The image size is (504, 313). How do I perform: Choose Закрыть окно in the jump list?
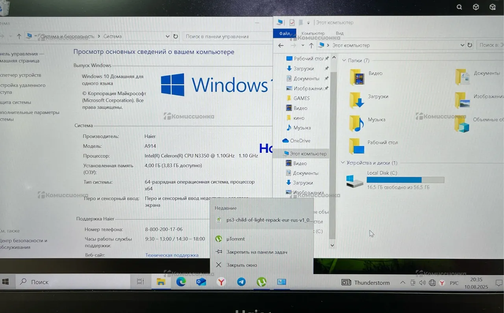[x=262, y=265]
